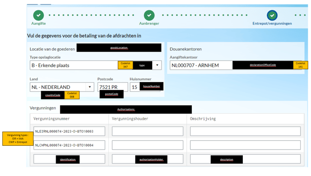Screen dimensions: 311x176
Task: Click the Vergunningsnummer column header
Action: tap(52, 119)
